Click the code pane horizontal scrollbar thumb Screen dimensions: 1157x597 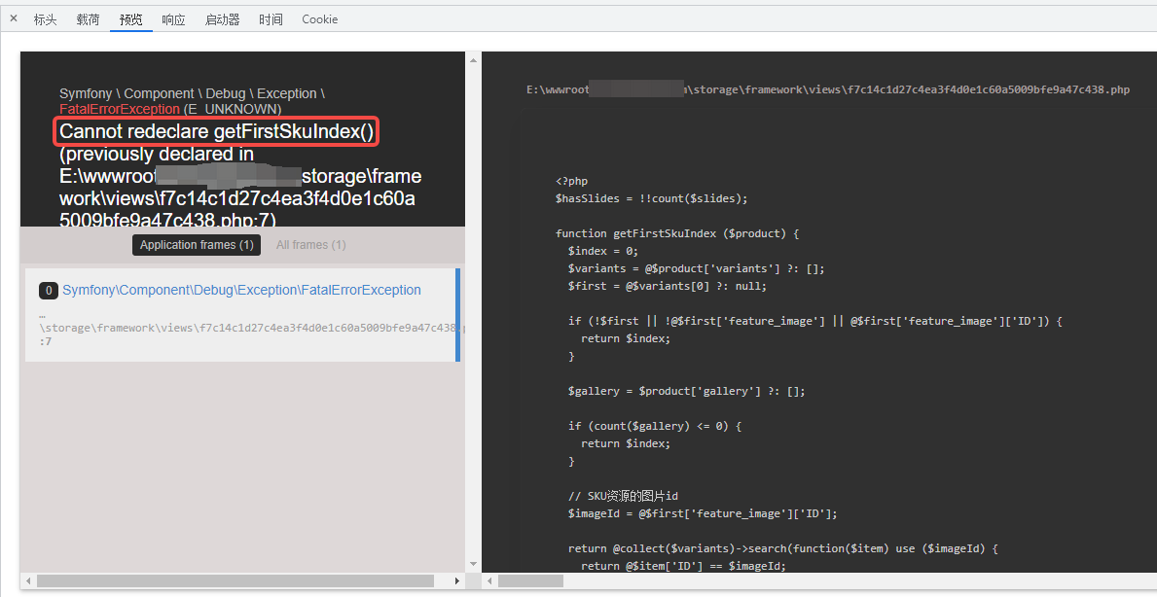530,580
